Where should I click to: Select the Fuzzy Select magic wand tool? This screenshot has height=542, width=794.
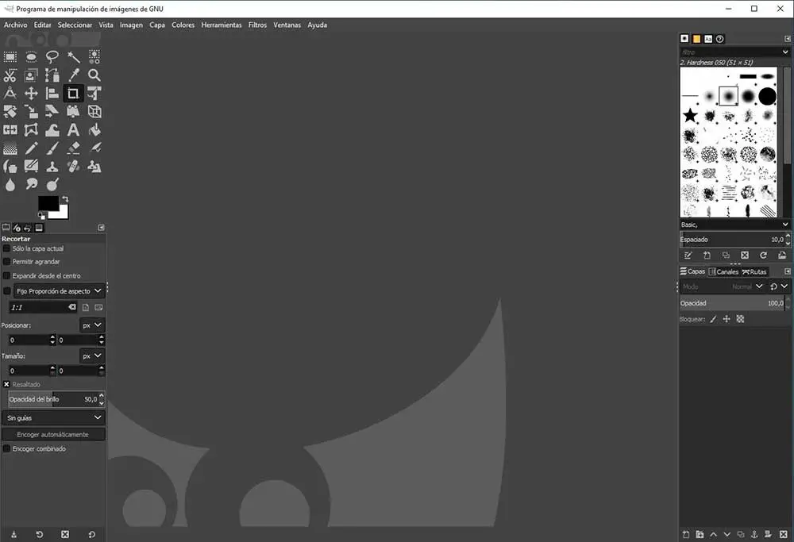(x=73, y=56)
